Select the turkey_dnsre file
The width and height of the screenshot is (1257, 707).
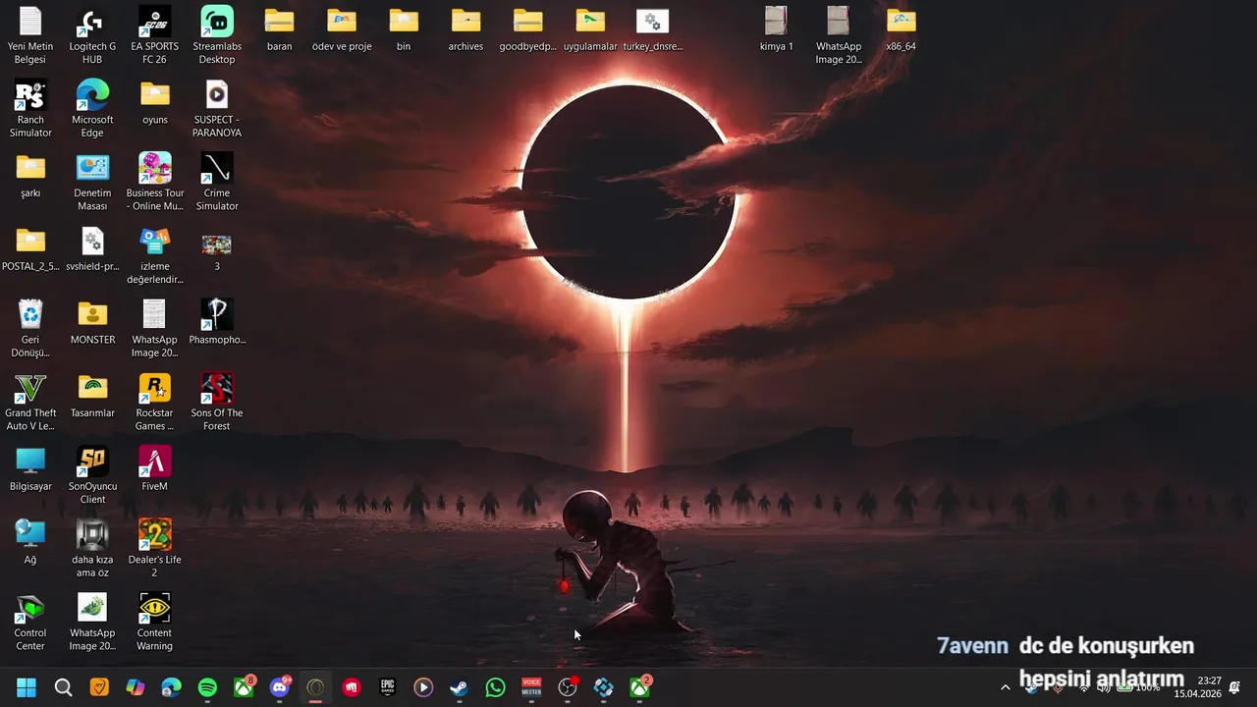pyautogui.click(x=652, y=29)
